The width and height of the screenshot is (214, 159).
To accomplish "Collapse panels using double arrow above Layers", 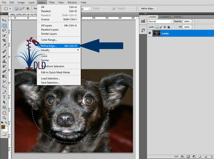I will (x=146, y=14).
